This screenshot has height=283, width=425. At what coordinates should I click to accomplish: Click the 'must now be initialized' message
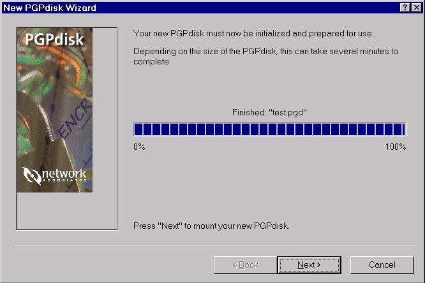(253, 34)
